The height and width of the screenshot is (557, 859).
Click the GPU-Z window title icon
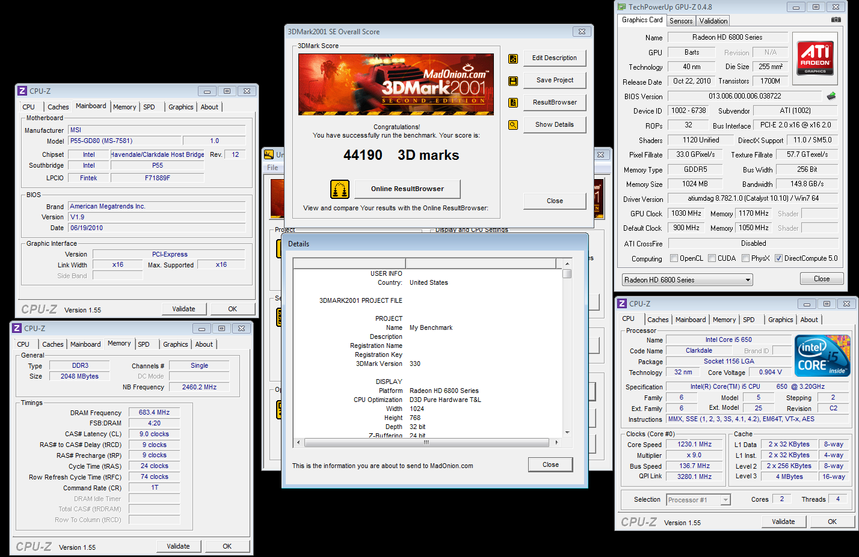tap(622, 7)
